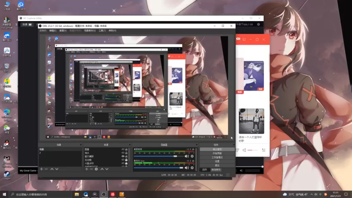Adjust the 麦克风/Aux volume slider

pyautogui.click(x=158, y=168)
